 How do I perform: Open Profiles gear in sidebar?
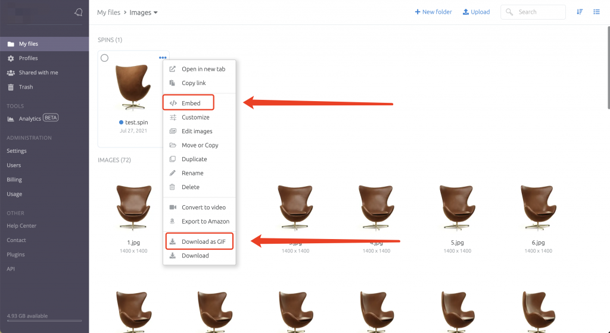[11, 58]
